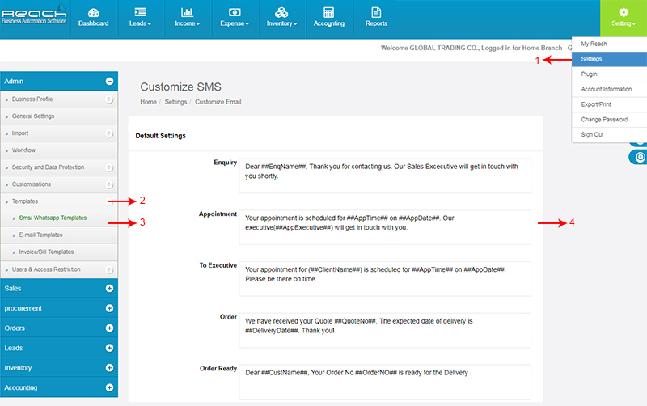Click the Reach Business Automation Software logo

pos(34,15)
